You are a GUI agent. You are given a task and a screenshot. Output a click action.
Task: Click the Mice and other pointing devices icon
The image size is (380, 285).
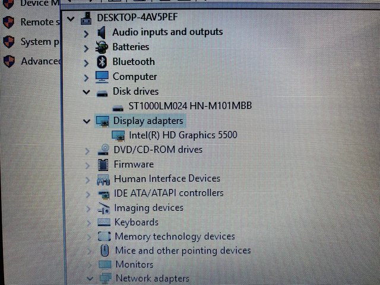pyautogui.click(x=104, y=251)
